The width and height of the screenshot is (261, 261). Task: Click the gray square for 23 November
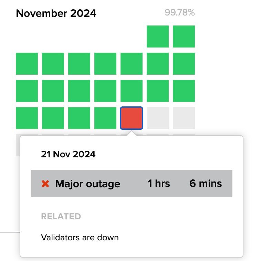pyautogui.click(x=184, y=118)
